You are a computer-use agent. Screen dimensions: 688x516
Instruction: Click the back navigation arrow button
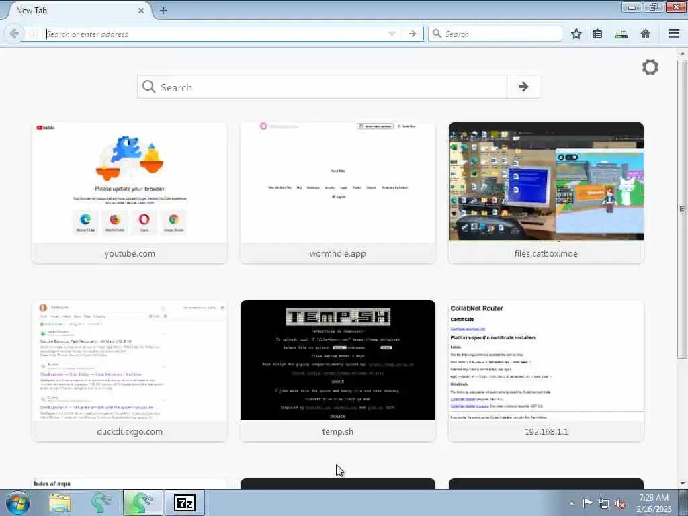click(14, 34)
